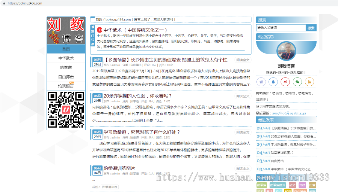Image resolution: width=338 pixels, height=192 pixels.
Task: Click the 站点信息 section header
Action: [x=286, y=37]
